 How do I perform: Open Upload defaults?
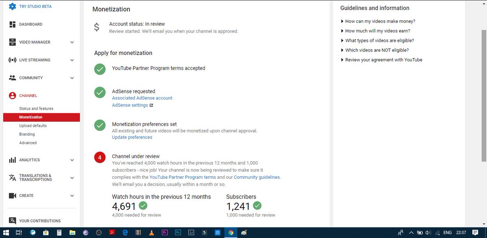33,126
